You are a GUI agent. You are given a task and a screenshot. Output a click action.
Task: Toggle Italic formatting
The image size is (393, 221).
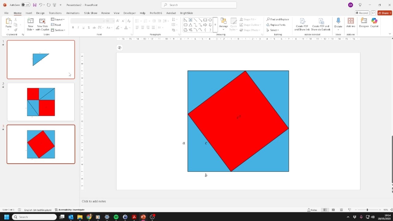pos(78,28)
